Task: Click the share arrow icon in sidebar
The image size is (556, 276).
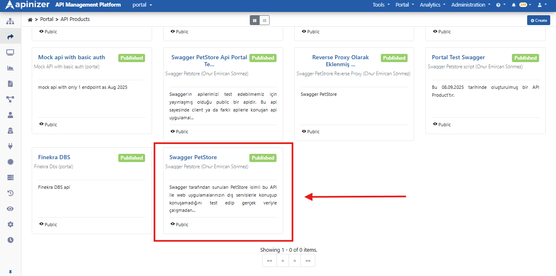Action: [x=10, y=37]
